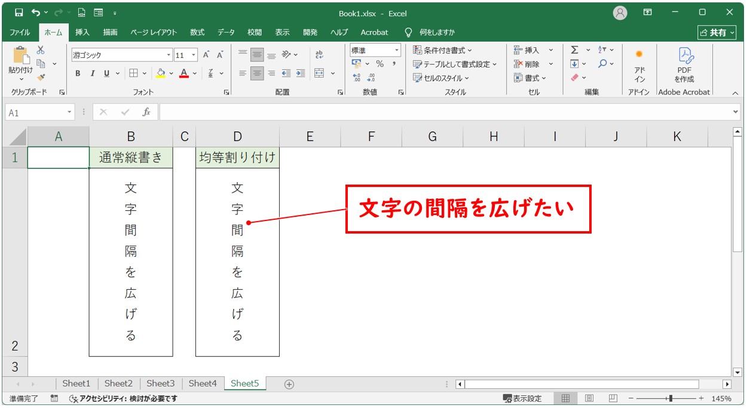The height and width of the screenshot is (408, 747).
Task: Apply comma style icon
Action: (394, 64)
